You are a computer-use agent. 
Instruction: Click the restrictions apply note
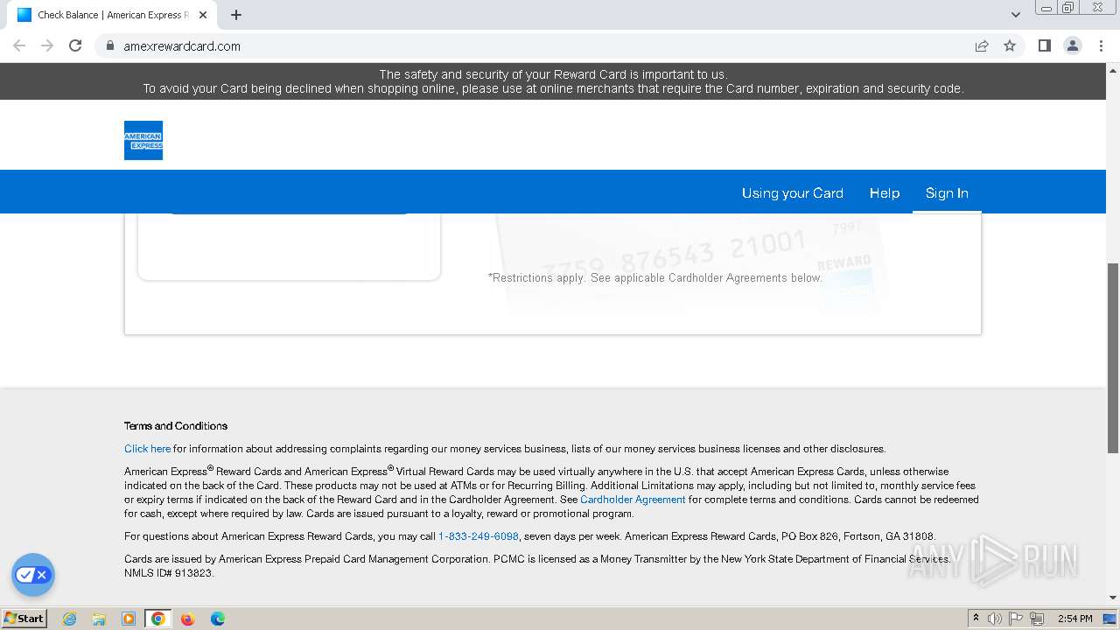654,278
